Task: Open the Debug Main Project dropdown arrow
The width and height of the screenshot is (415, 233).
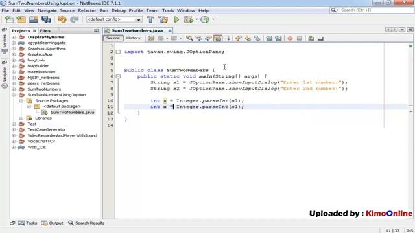Action: click(x=196, y=19)
